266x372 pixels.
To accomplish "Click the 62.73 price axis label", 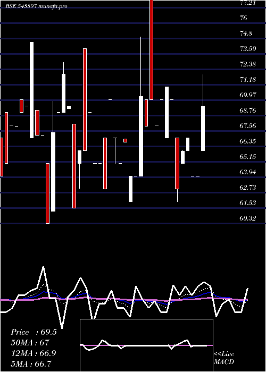I will (248, 188).
